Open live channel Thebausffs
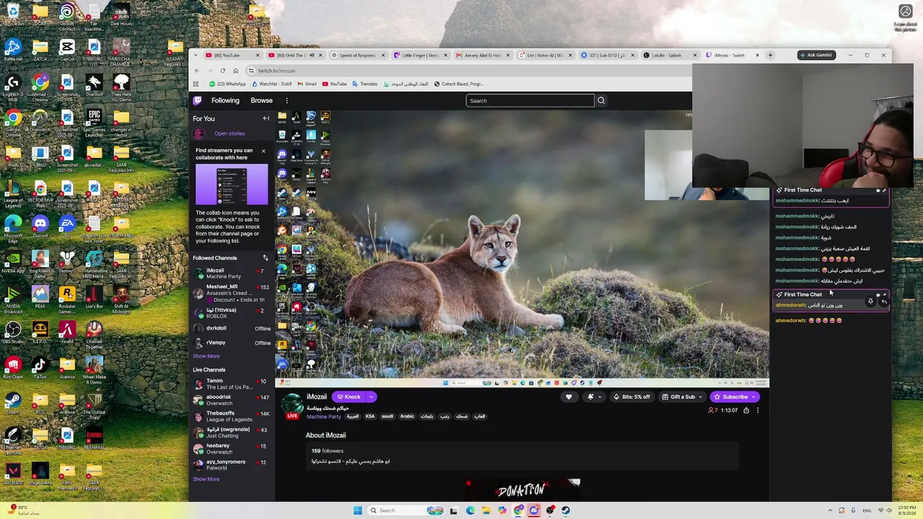Image resolution: width=923 pixels, height=519 pixels. click(231, 417)
